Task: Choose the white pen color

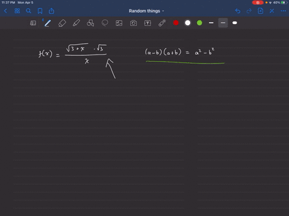Action: tap(187, 23)
